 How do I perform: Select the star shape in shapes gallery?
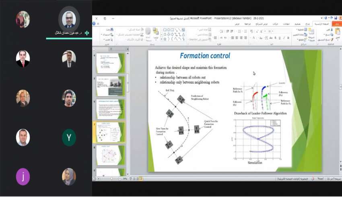(165, 39)
